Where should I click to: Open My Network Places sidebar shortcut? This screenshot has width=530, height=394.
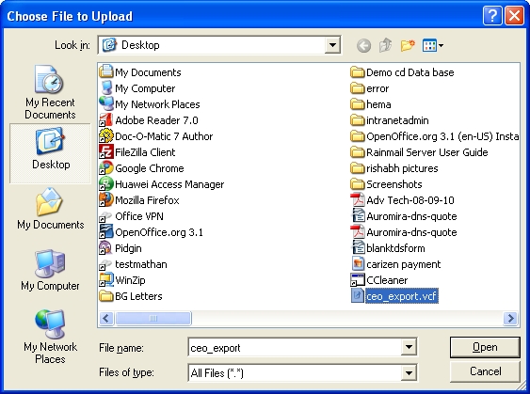click(50, 337)
